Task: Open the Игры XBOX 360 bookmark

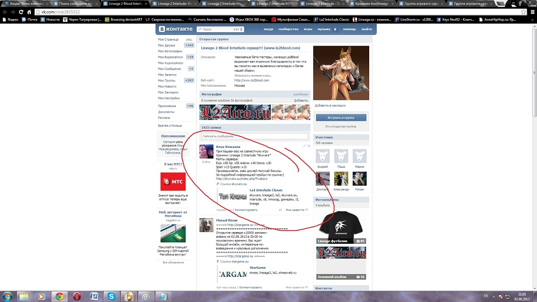Action: (x=248, y=20)
